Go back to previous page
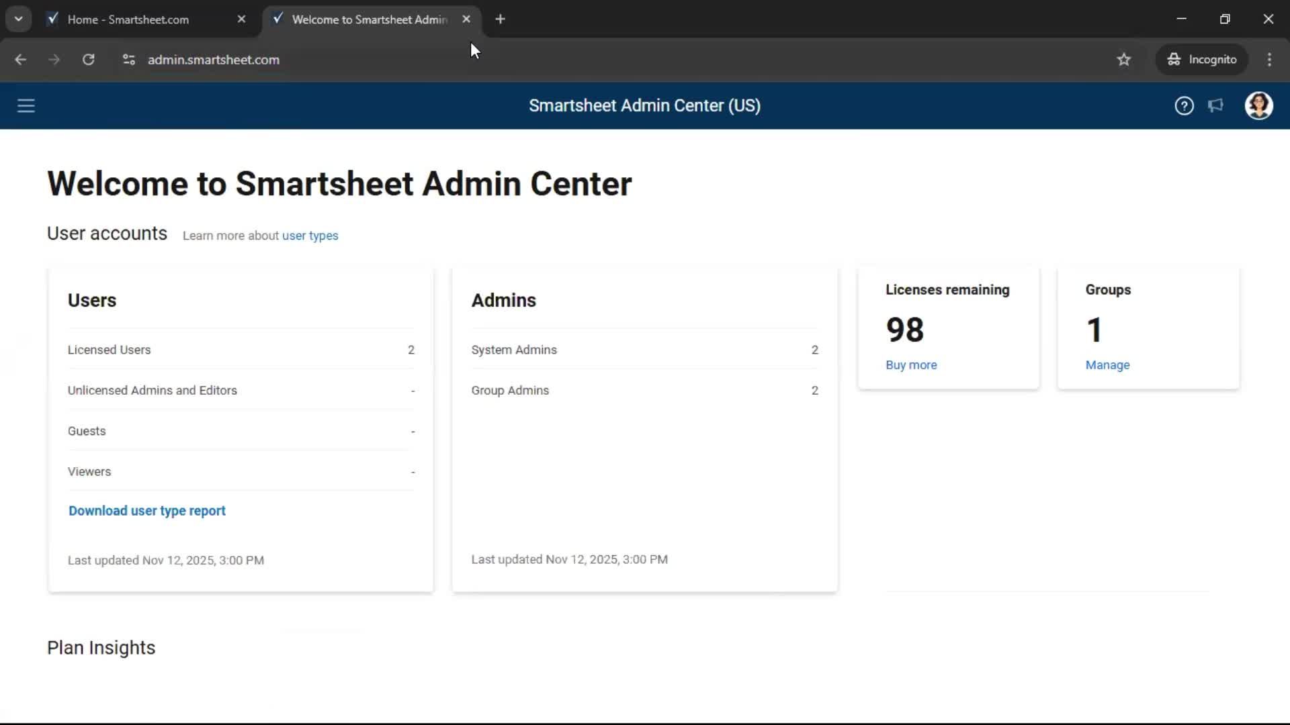Viewport: 1290px width, 725px height. pos(20,60)
